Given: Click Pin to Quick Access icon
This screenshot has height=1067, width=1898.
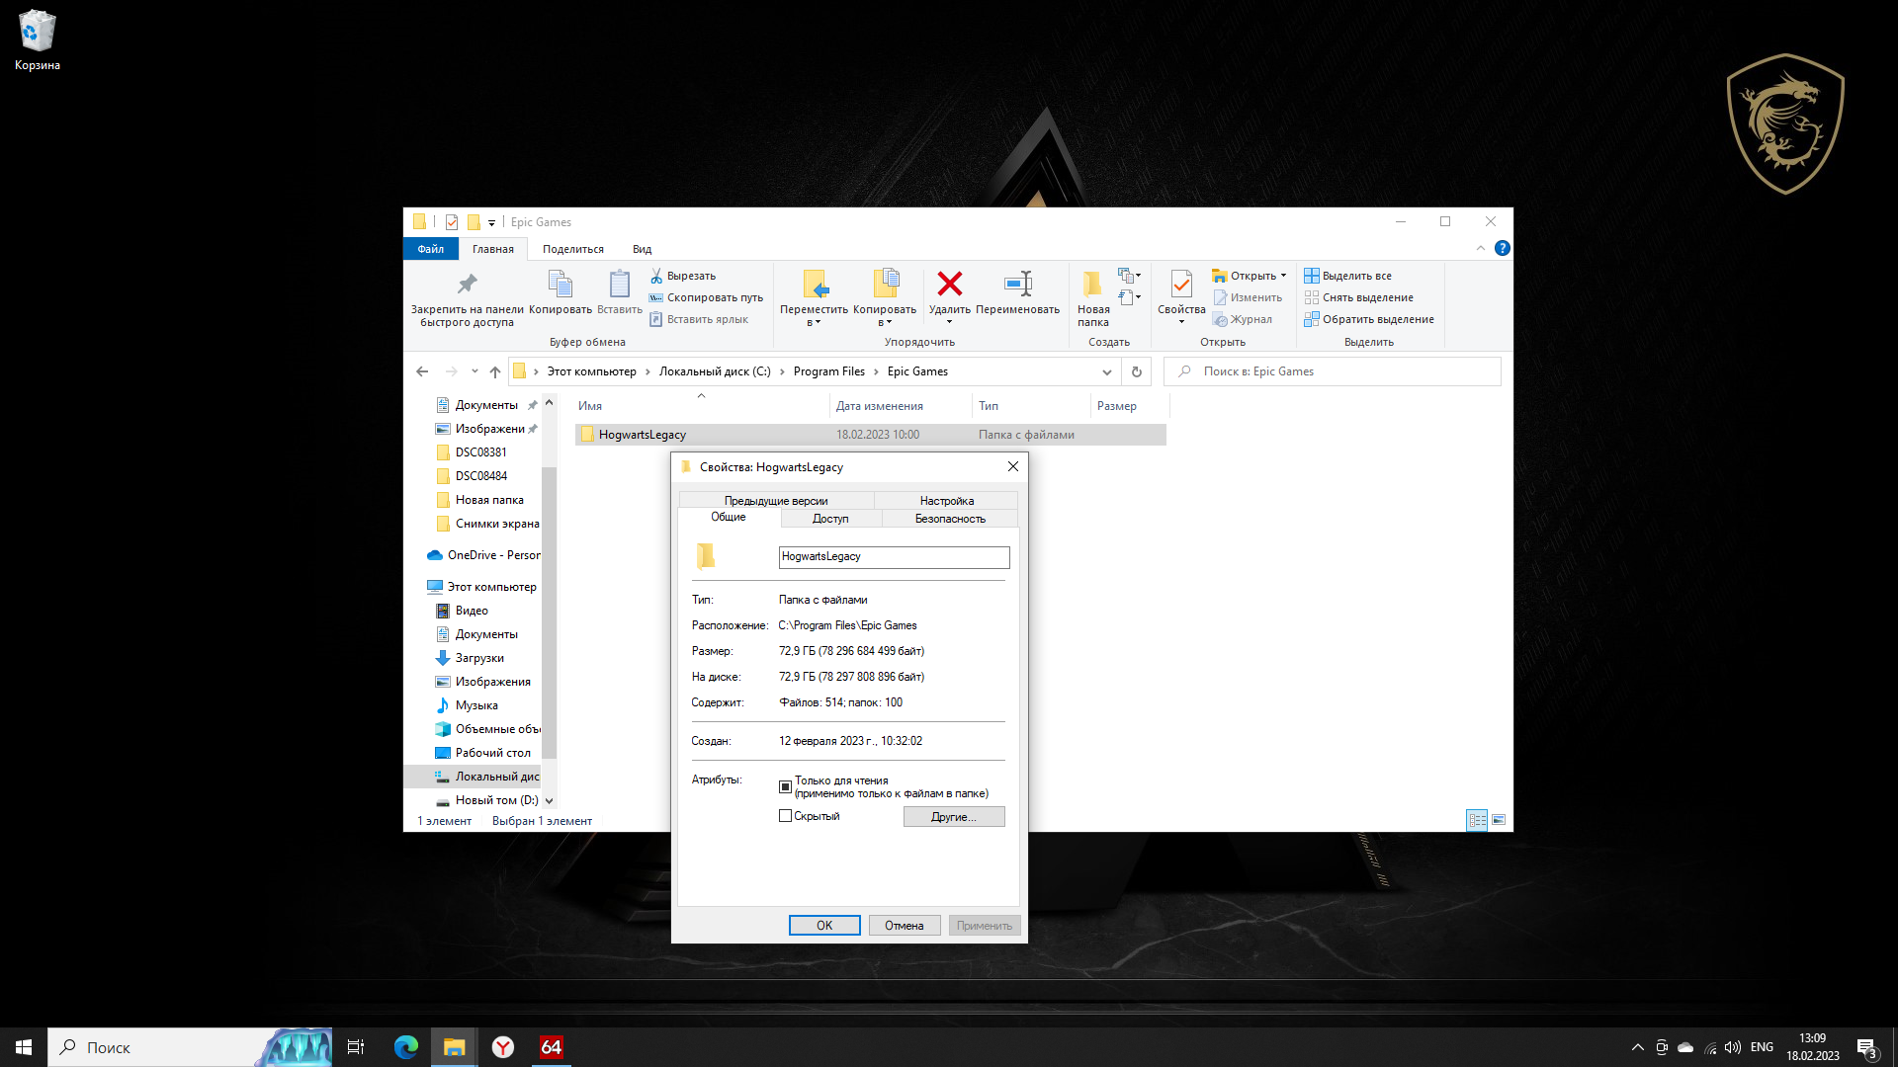Looking at the screenshot, I should point(467,285).
